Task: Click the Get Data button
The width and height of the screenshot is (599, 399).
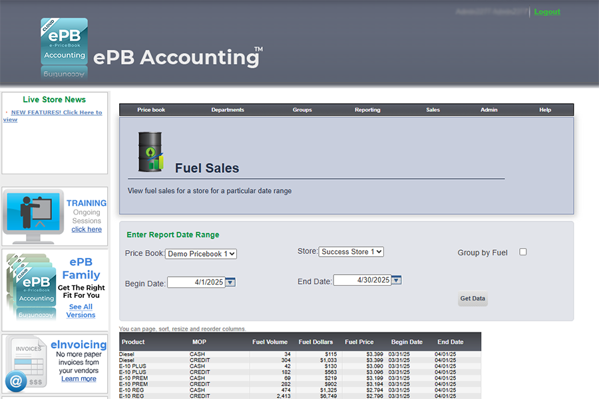Action: click(473, 299)
